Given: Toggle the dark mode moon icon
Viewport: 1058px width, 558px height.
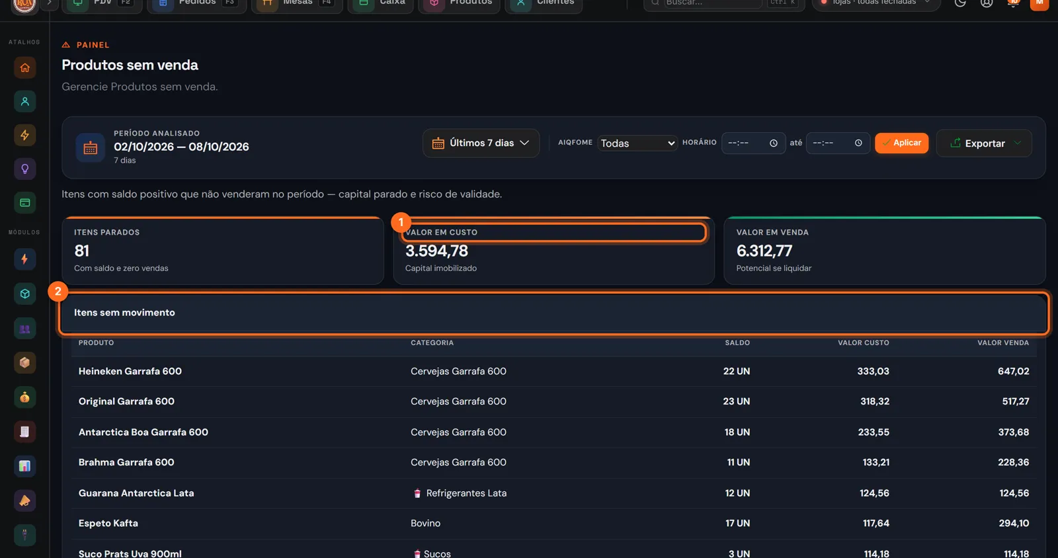Looking at the screenshot, I should click(960, 3).
